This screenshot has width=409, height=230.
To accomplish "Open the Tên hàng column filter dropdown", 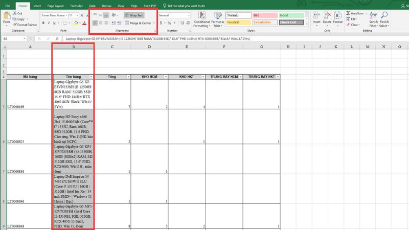I will pos(91,77).
